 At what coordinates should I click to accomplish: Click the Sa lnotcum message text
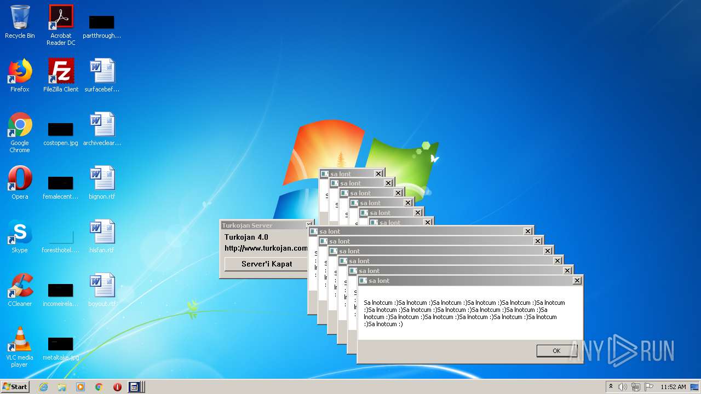pos(464,313)
